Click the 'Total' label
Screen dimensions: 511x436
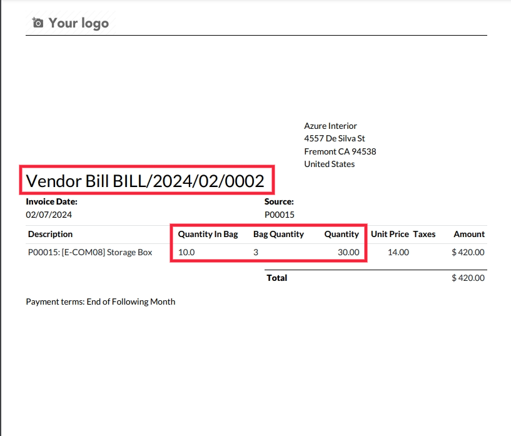[x=276, y=278]
